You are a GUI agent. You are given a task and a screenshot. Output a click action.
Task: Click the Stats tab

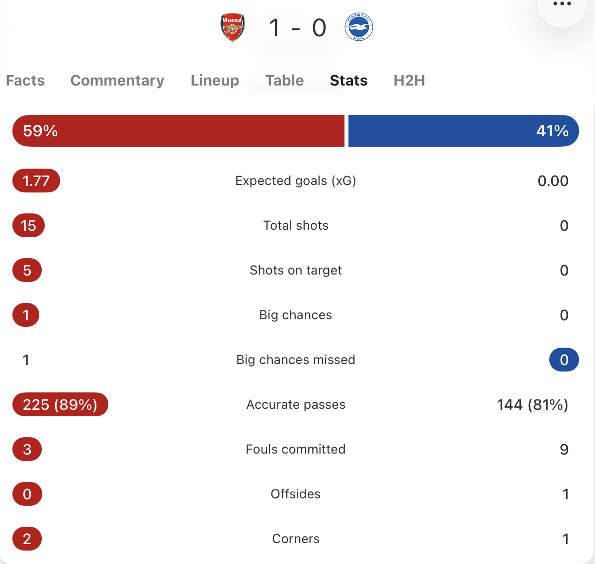(348, 81)
